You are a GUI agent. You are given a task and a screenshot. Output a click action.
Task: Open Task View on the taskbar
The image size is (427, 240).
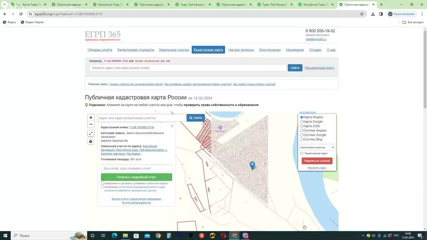pos(103,236)
